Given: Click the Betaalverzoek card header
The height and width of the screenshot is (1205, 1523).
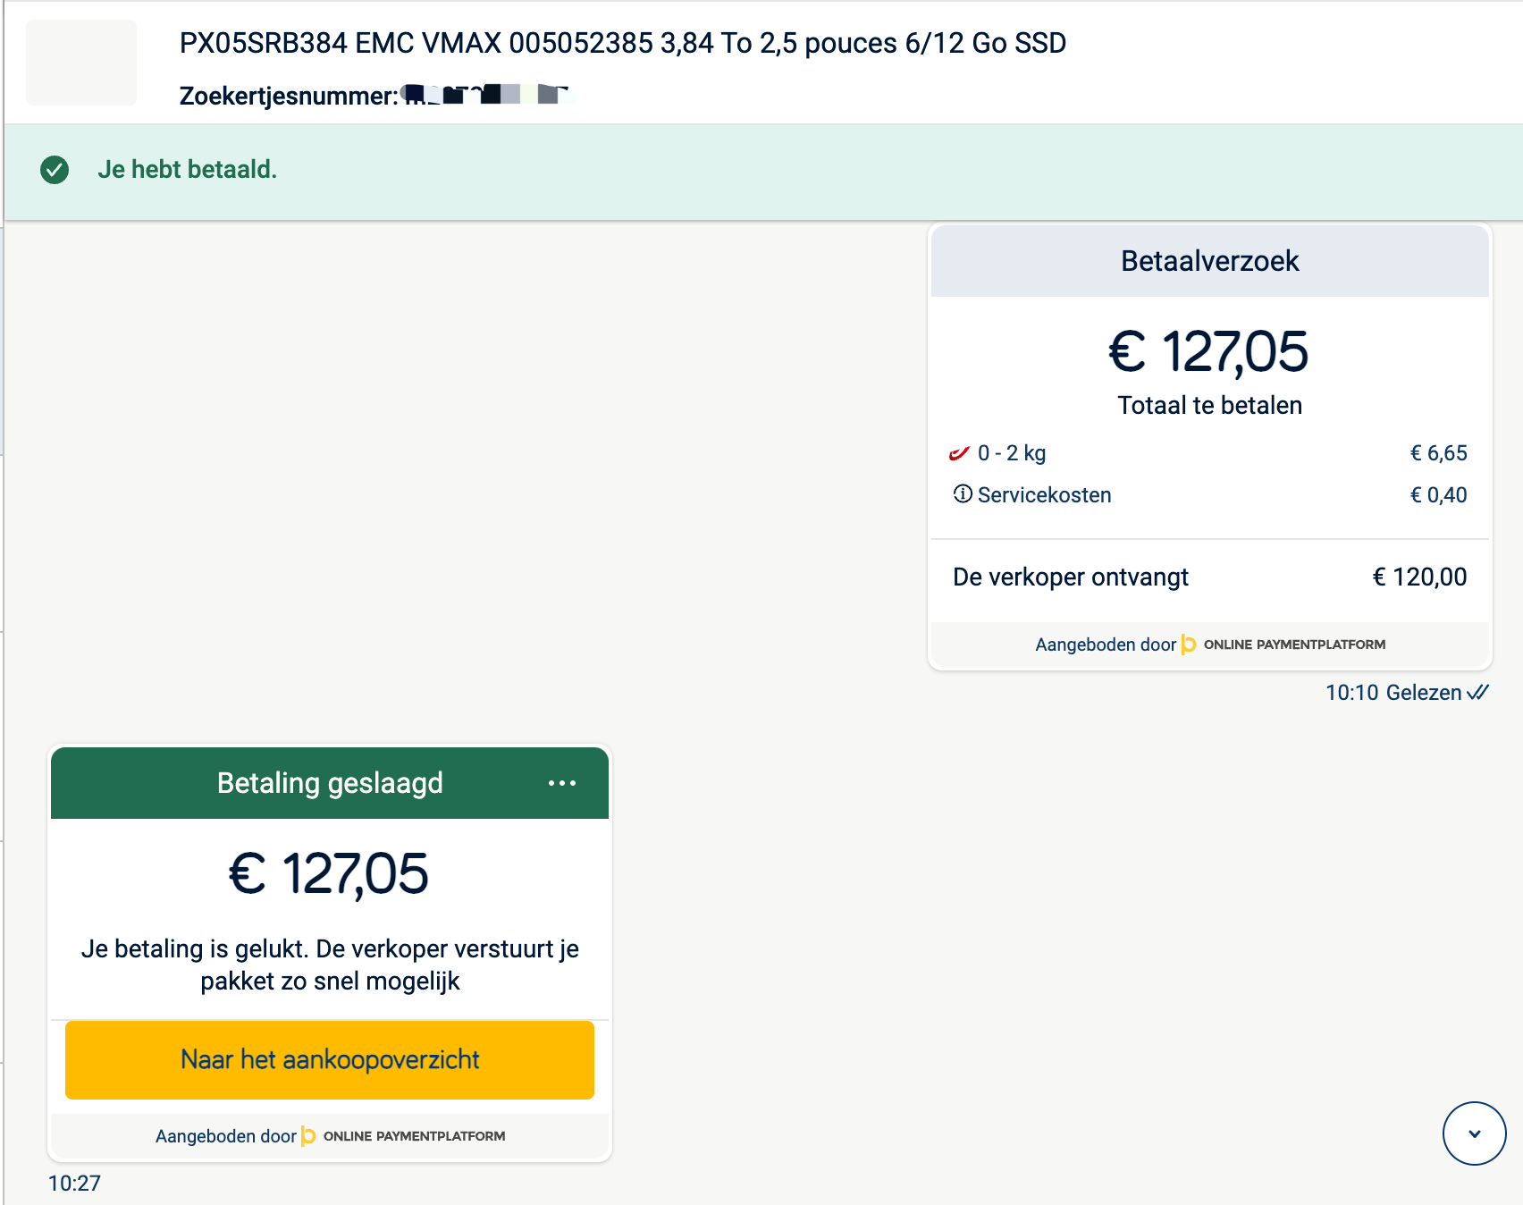Looking at the screenshot, I should [x=1209, y=261].
